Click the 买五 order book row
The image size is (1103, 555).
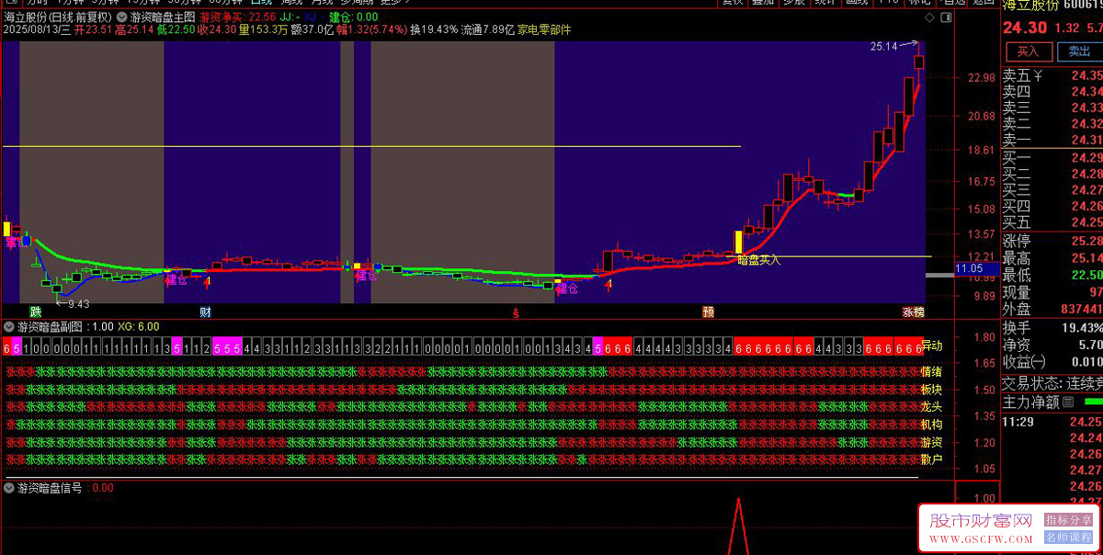[1052, 222]
